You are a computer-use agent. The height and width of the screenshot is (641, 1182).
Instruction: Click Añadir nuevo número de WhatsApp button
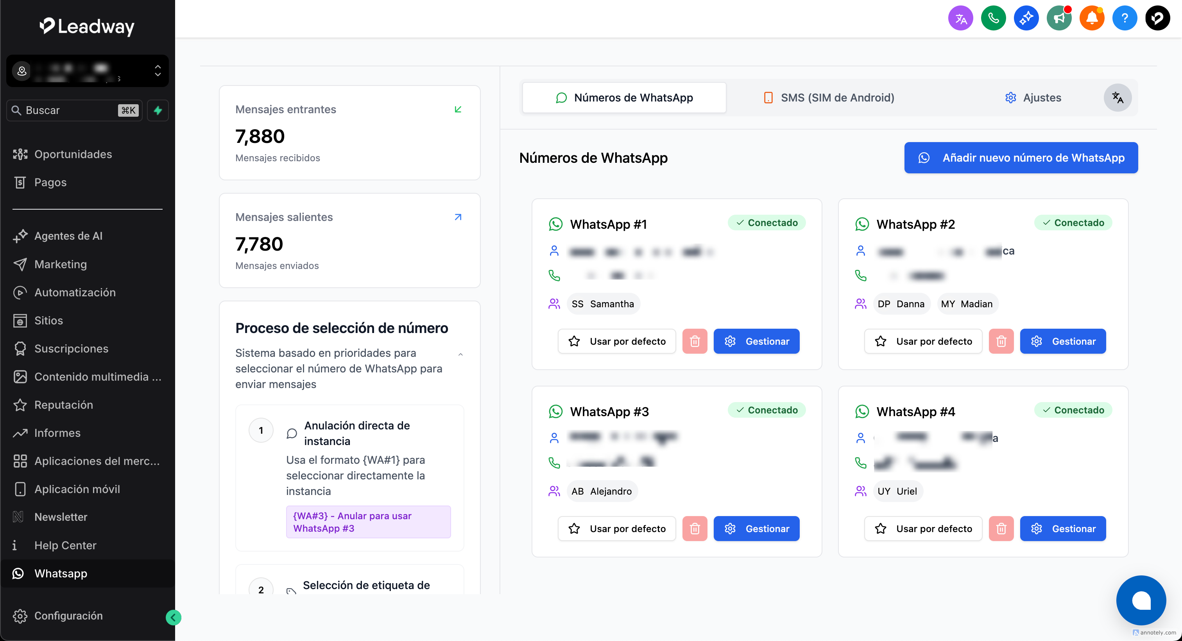pyautogui.click(x=1021, y=158)
